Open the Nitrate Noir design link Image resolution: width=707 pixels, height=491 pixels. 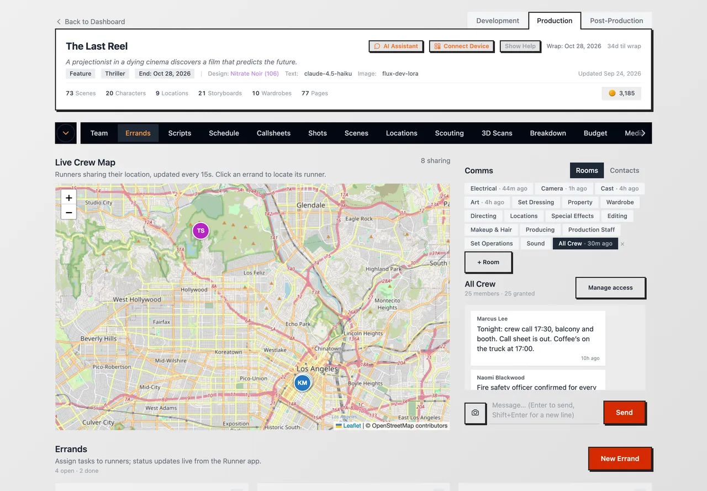click(255, 73)
